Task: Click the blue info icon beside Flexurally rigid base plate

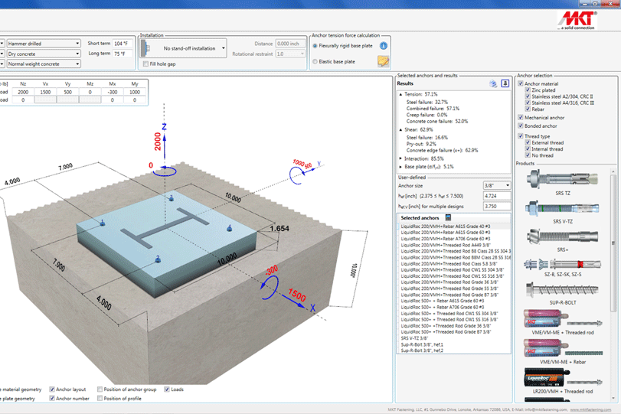Action: (384, 46)
